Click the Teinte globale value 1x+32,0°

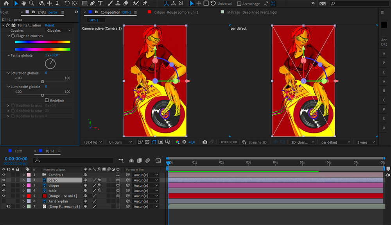[52, 55]
